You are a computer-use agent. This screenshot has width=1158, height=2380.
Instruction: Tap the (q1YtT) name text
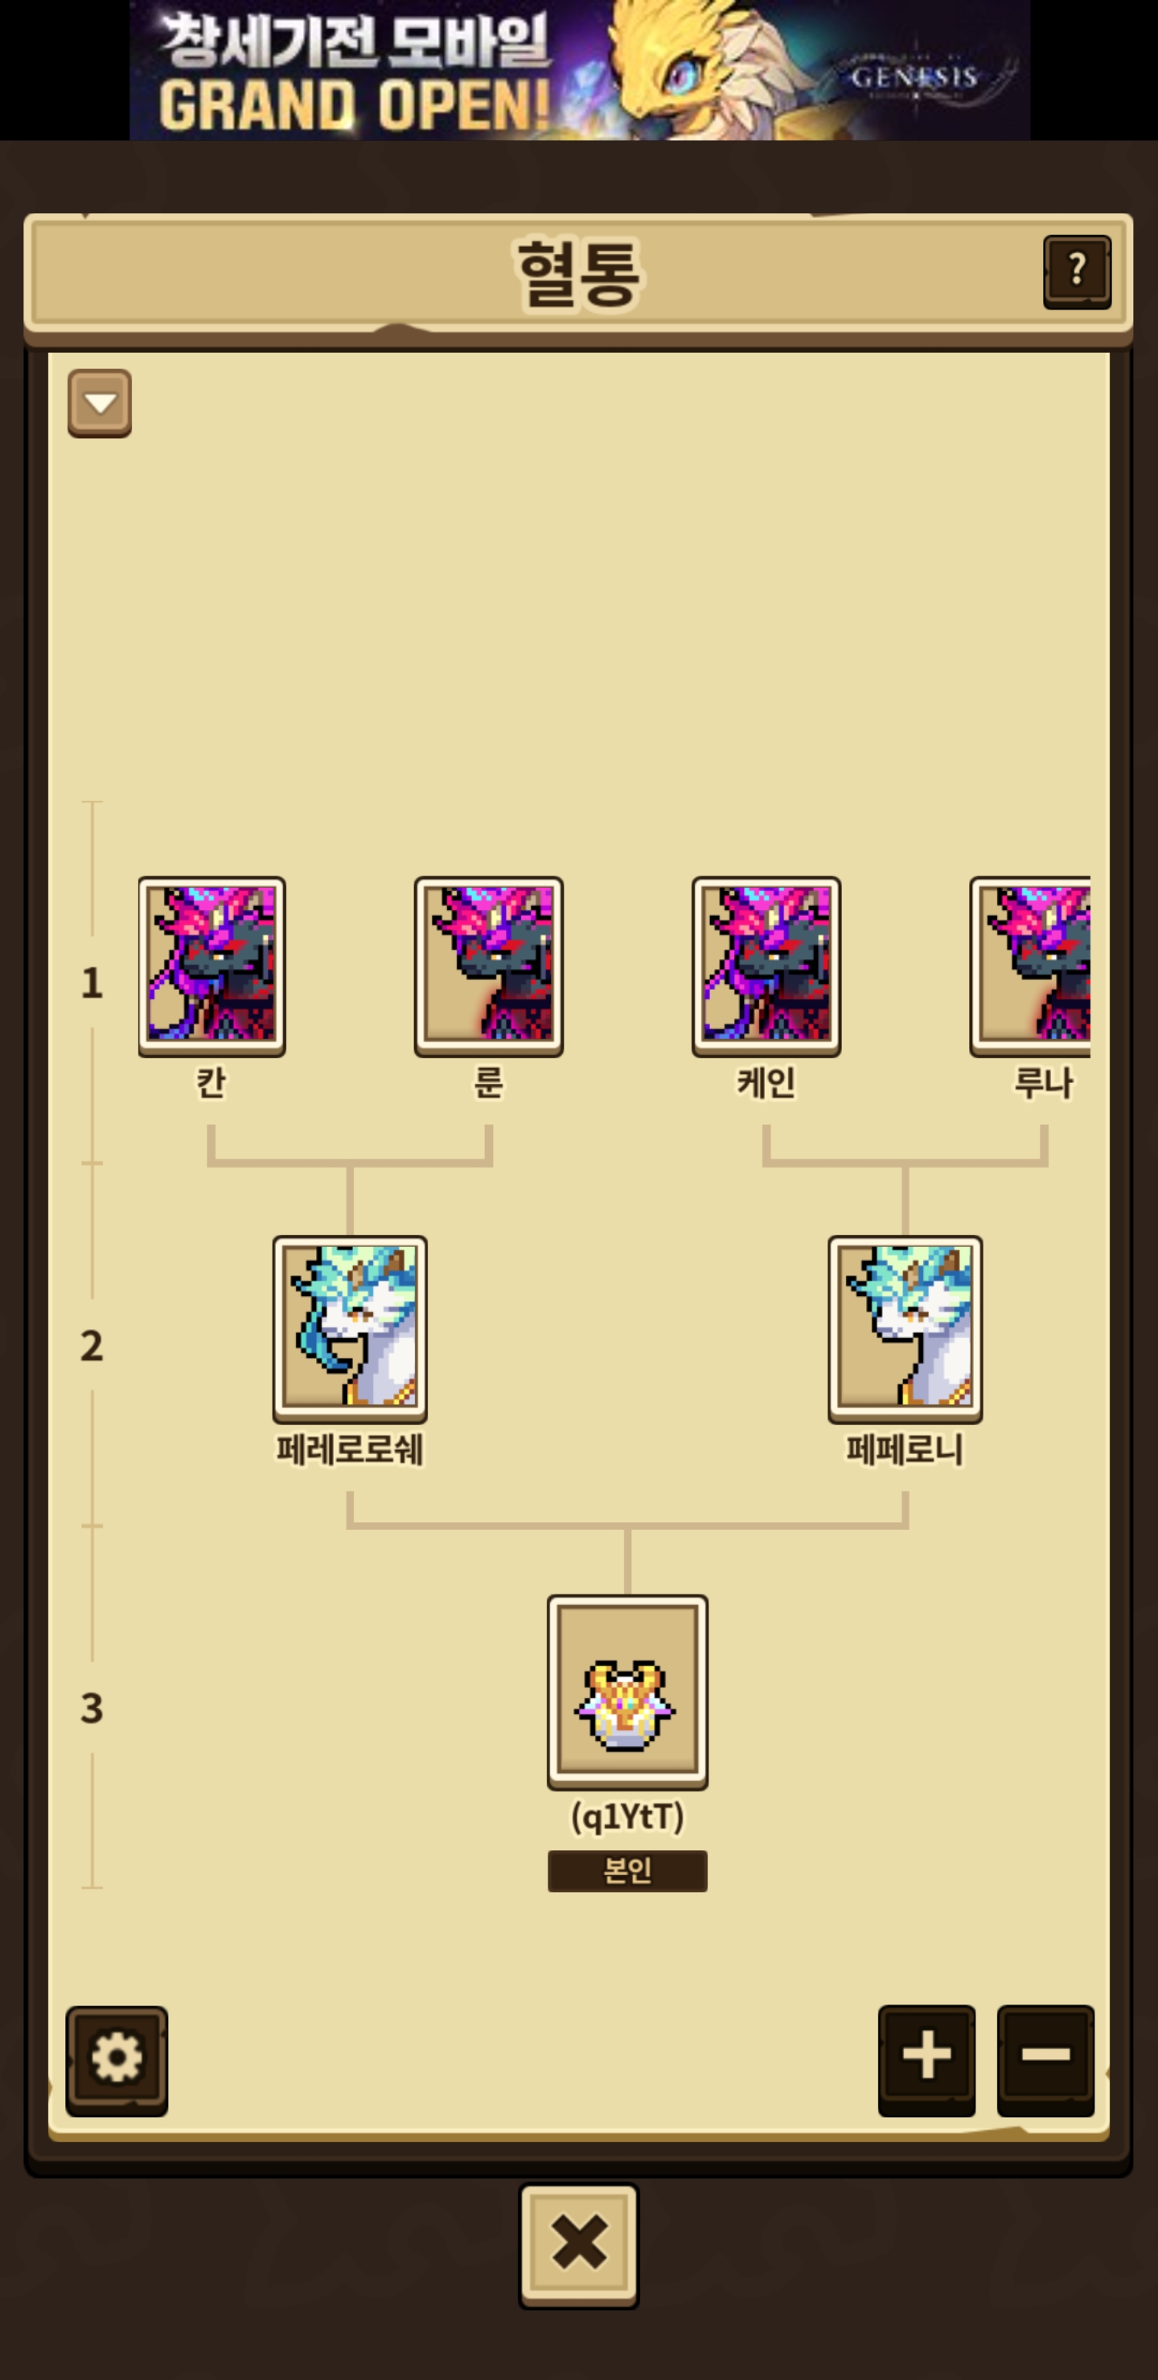(627, 1817)
